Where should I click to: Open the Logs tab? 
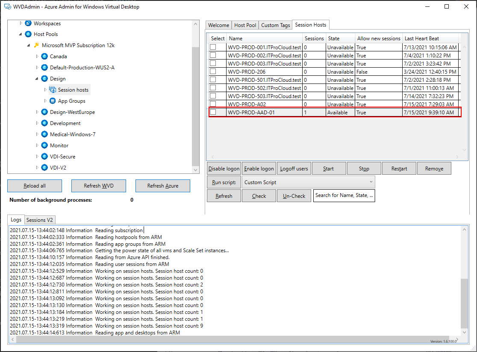click(x=16, y=219)
